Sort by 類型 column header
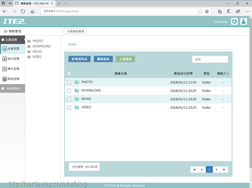This screenshot has width=252, height=188. pos(206,73)
